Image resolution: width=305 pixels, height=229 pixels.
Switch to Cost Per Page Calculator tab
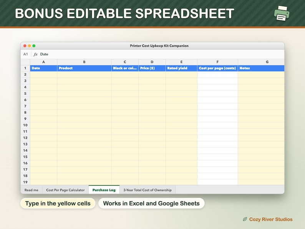click(65, 190)
